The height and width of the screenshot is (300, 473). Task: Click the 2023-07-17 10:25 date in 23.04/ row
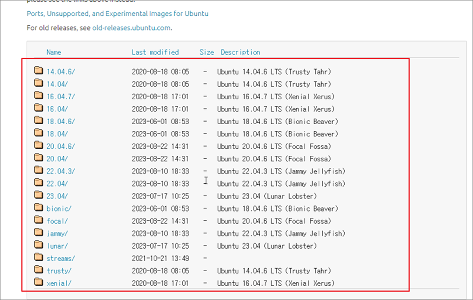pos(160,196)
